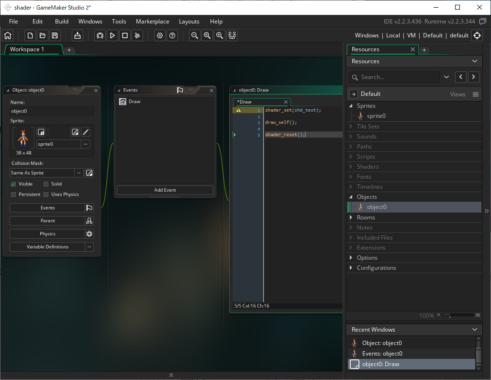Click flag icon in Events window header
The height and width of the screenshot is (380, 491).
180,90
